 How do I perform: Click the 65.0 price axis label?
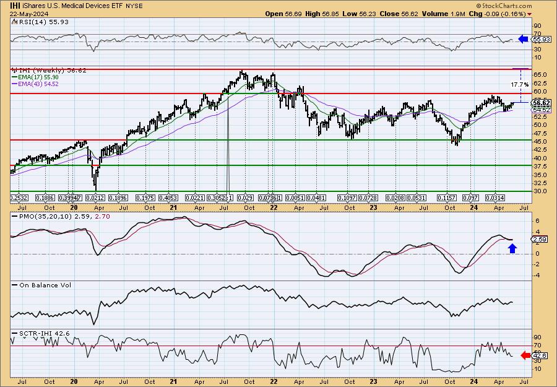pyautogui.click(x=540, y=75)
